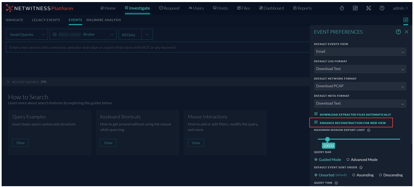Open the Dashboard tab
414x187 pixels.
[x=271, y=8]
